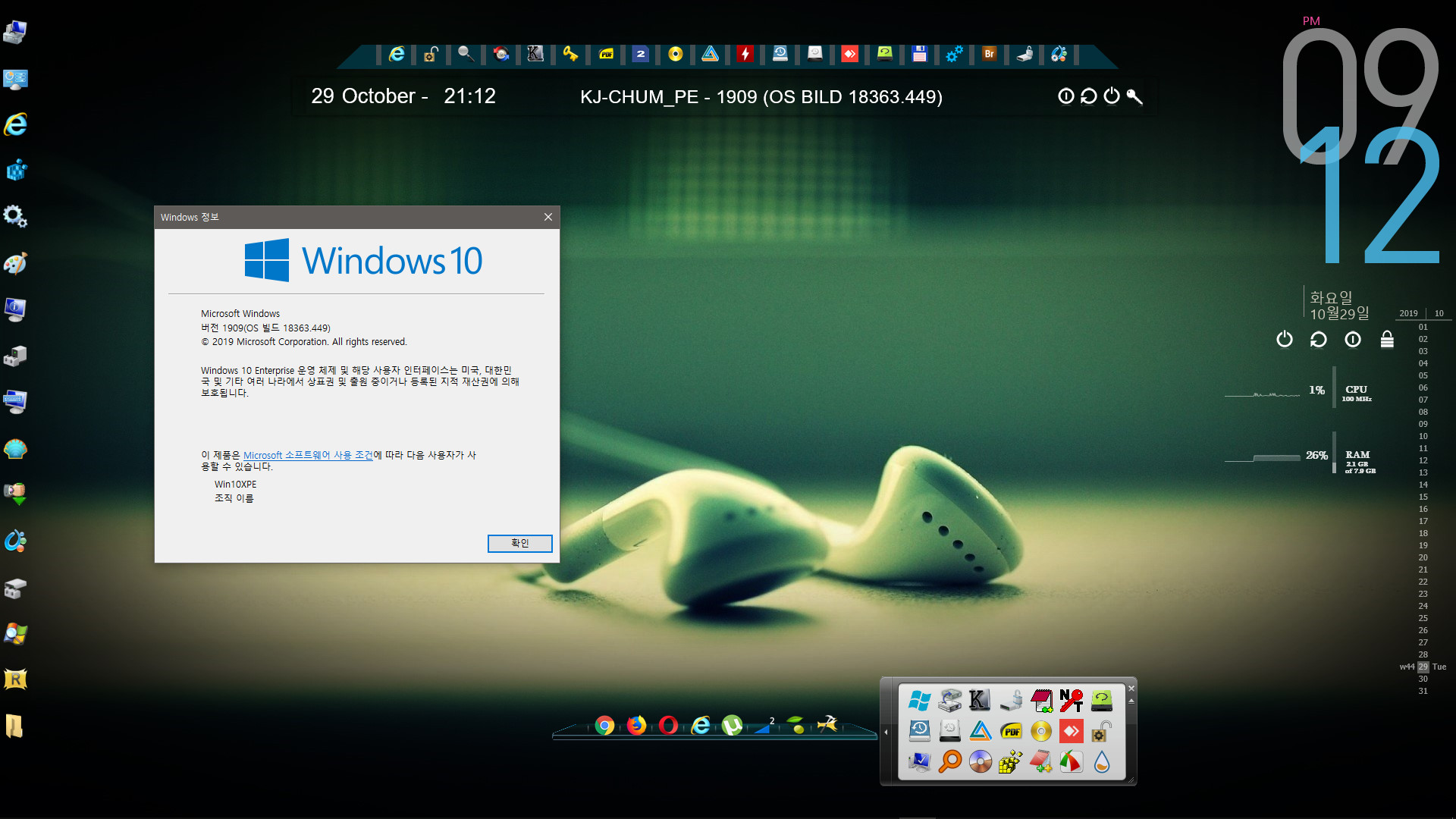This screenshot has width=1456, height=819.
Task: Launch Adobe Bridge (Br) from top toolbar
Action: point(989,54)
